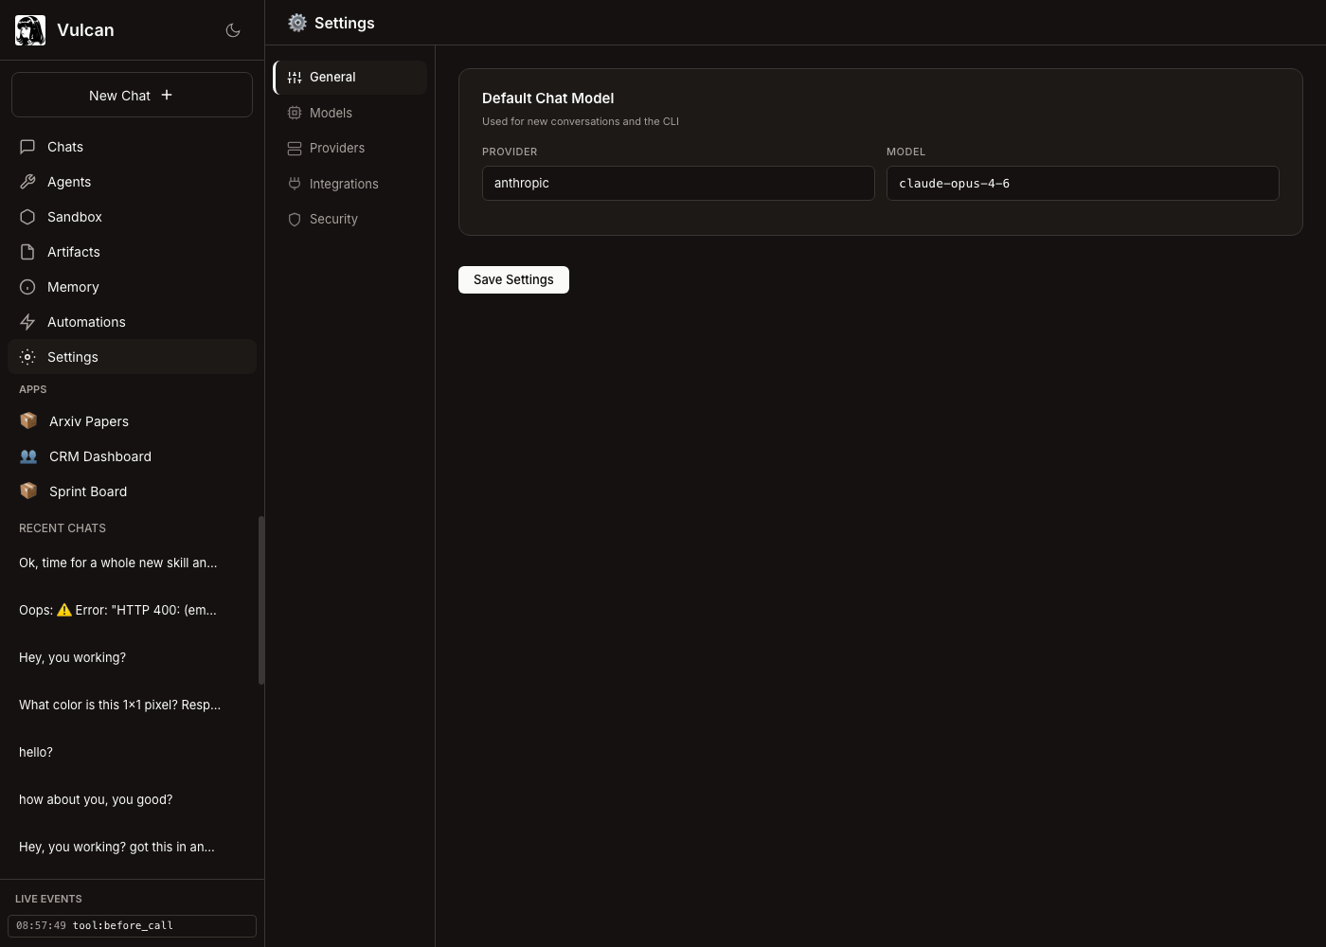Click the Provider field containing anthropic
The image size is (1326, 947).
coord(677,184)
